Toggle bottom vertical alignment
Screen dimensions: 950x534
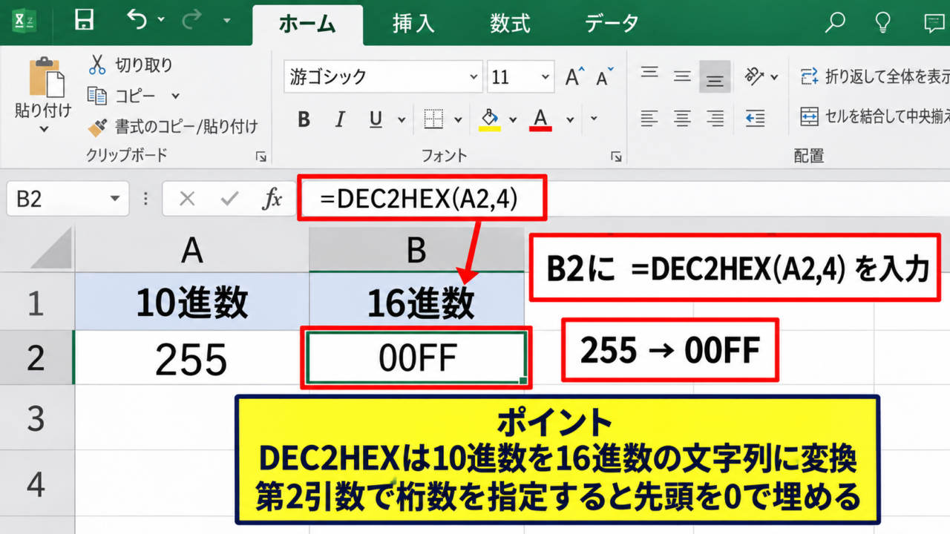[715, 76]
